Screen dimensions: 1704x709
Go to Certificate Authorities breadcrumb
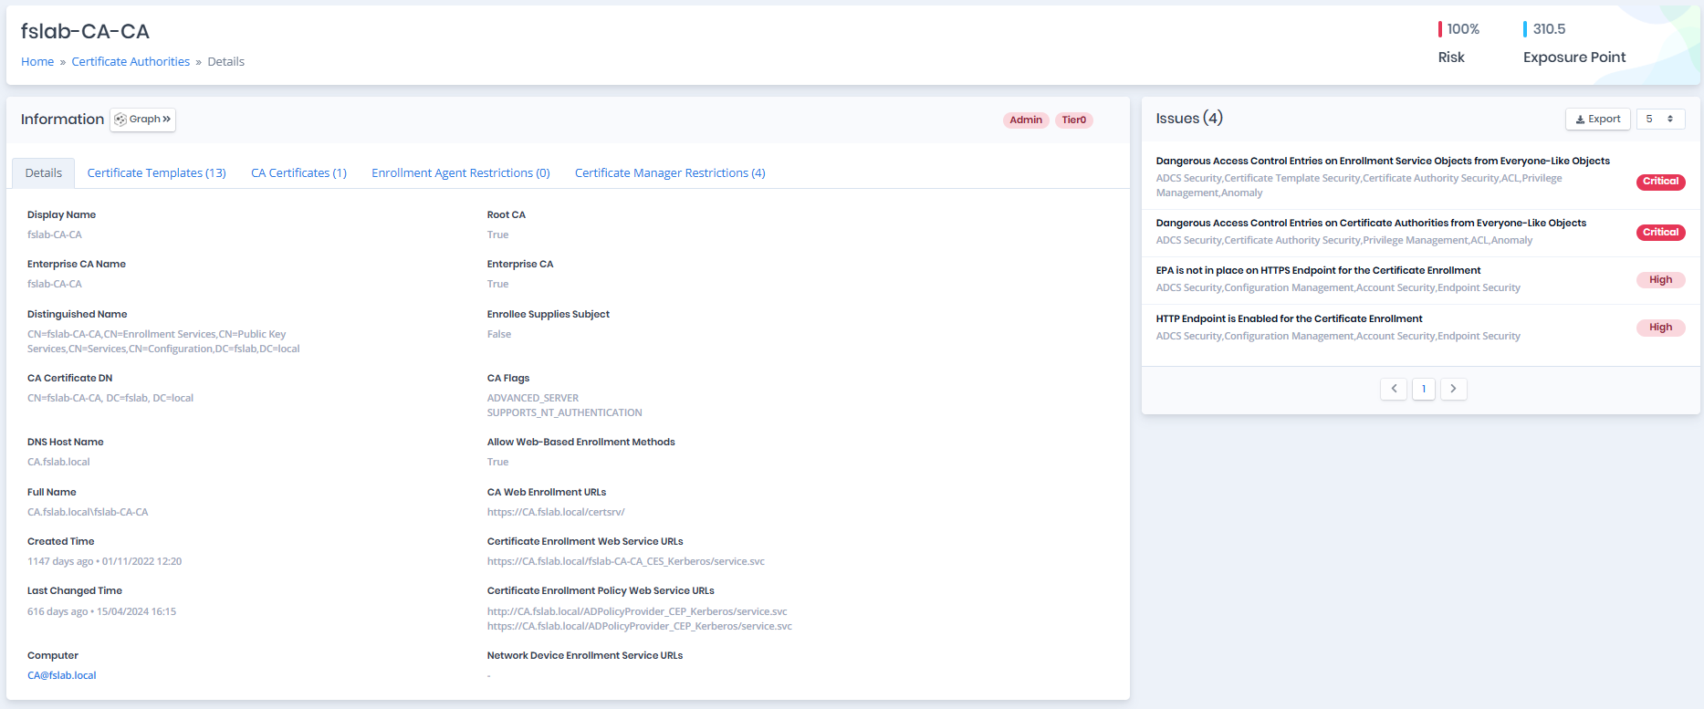tap(131, 61)
